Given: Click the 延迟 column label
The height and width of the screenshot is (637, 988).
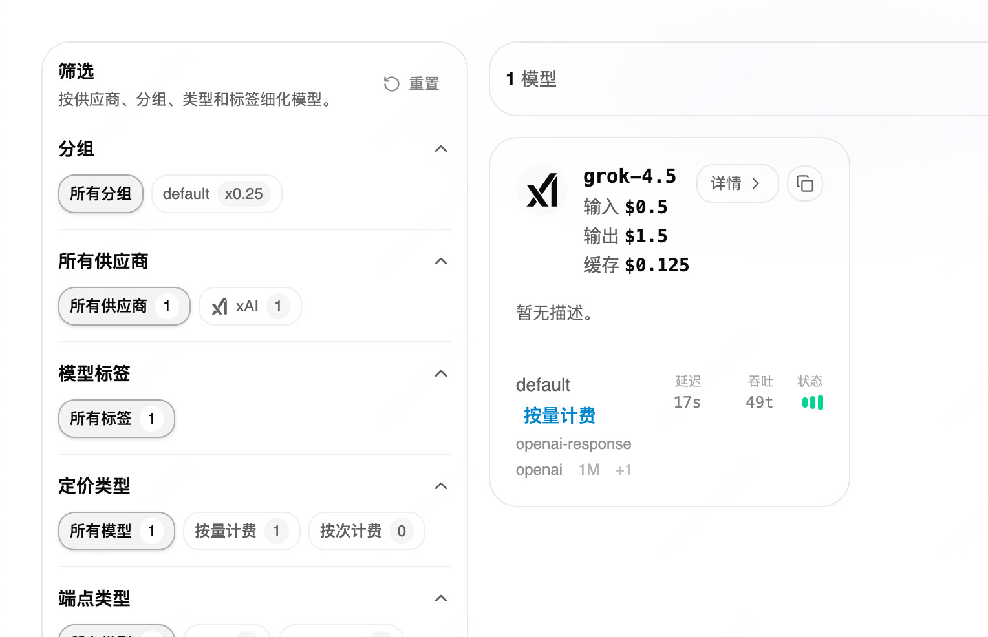Looking at the screenshot, I should [688, 381].
